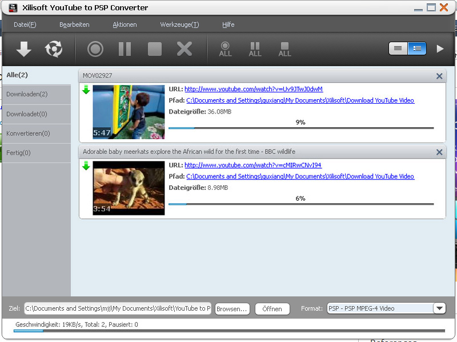Image resolution: width=457 pixels, height=342 pixels.
Task: Click green download arrow on MOV02927
Action: pyautogui.click(x=86, y=89)
